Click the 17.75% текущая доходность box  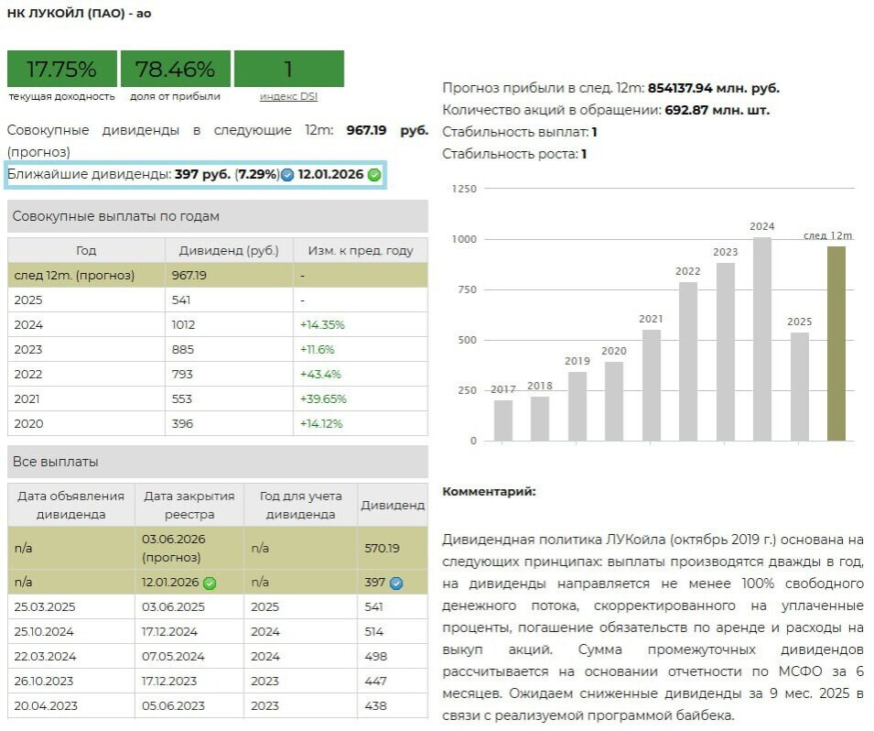tap(61, 69)
